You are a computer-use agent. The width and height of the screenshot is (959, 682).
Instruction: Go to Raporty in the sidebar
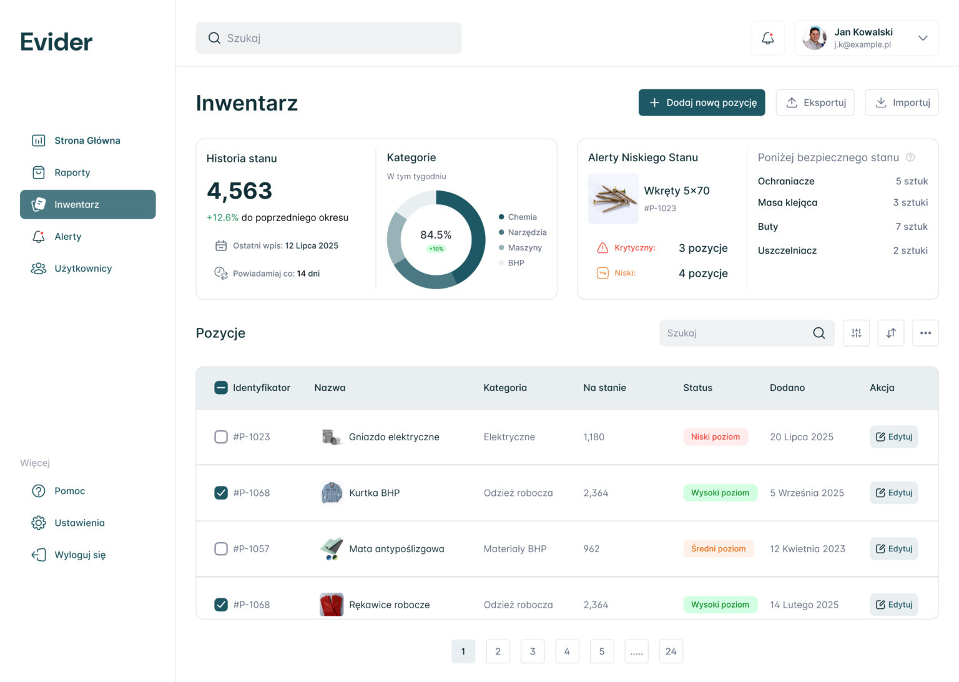[72, 172]
